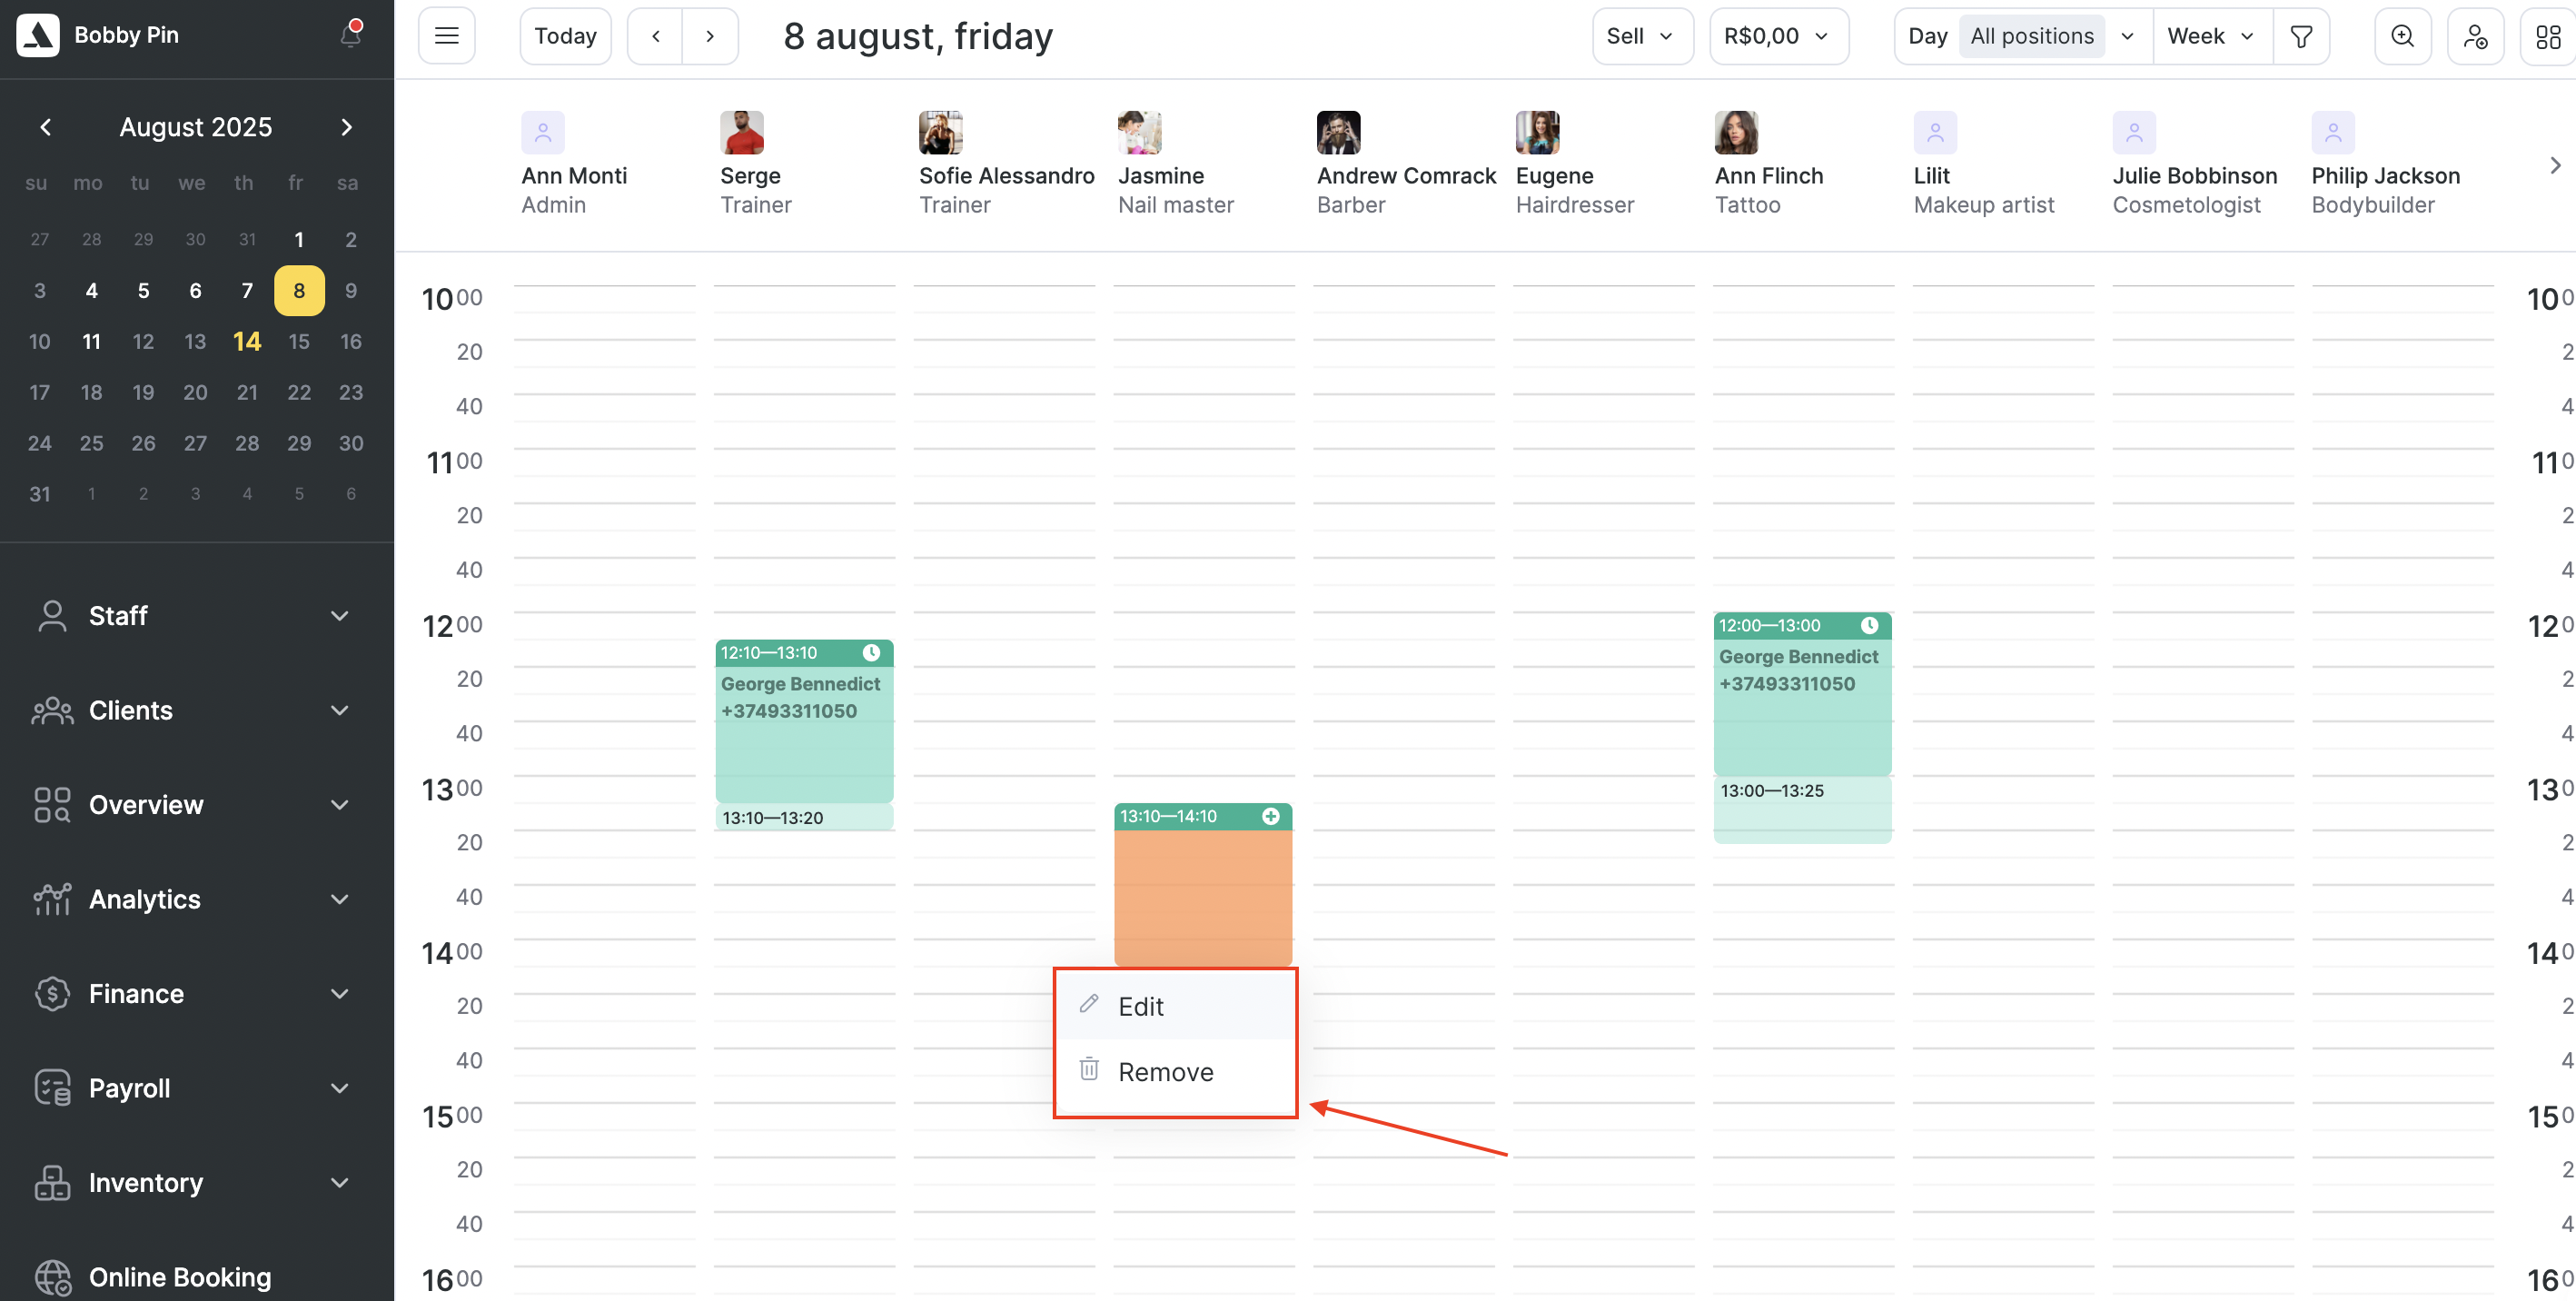
Task: Open the grid apps icon
Action: pyautogui.click(x=2547, y=36)
